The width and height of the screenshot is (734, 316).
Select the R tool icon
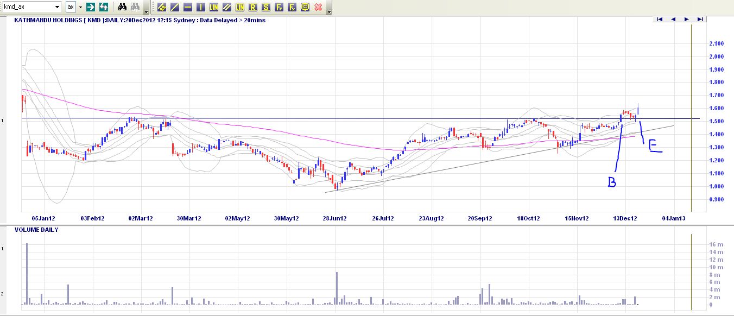tap(252, 7)
